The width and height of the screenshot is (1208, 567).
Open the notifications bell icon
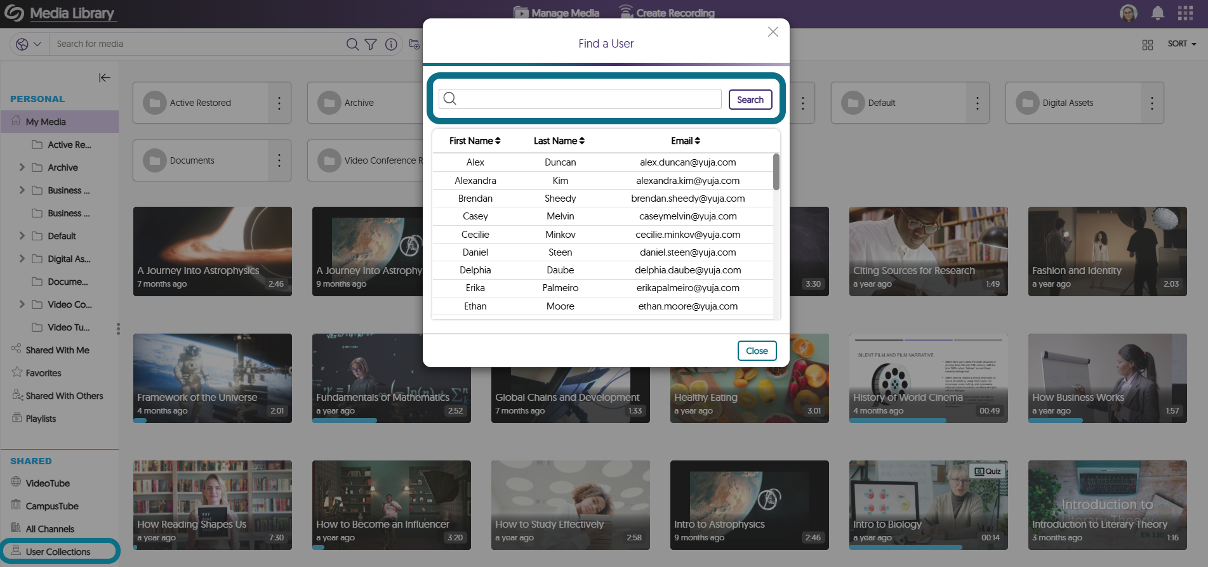click(1158, 13)
